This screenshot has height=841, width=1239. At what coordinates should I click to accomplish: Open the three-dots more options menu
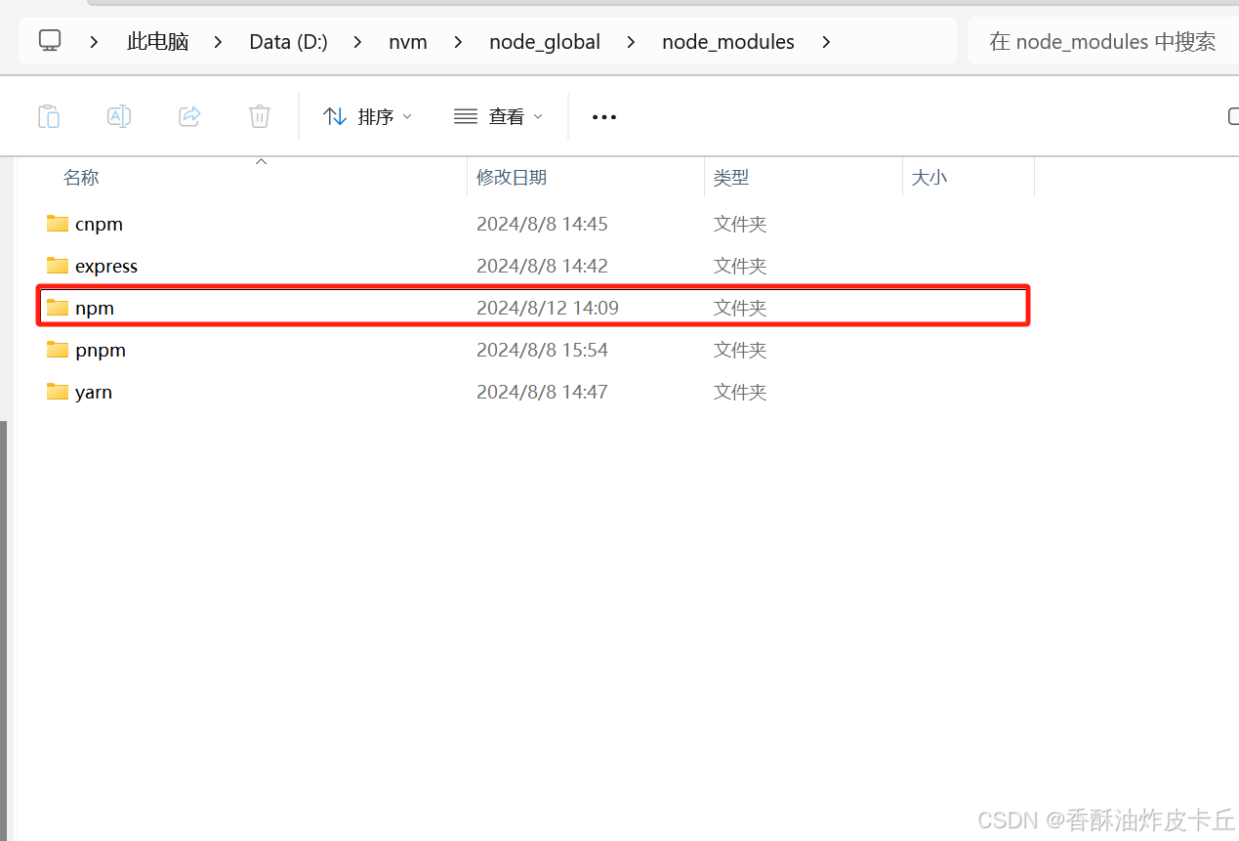tap(604, 117)
